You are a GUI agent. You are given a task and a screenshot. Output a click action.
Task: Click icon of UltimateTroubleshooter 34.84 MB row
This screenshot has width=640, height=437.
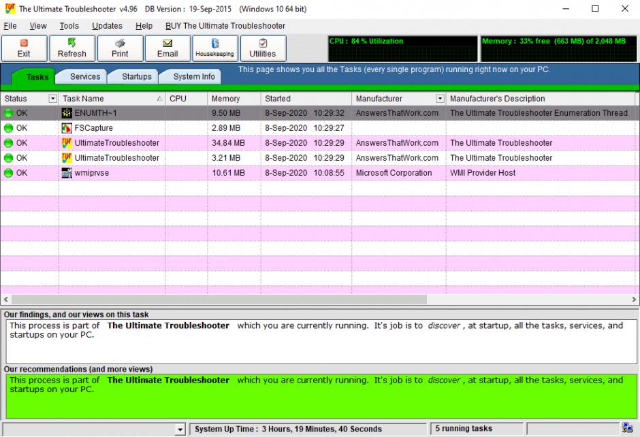pyautogui.click(x=67, y=143)
